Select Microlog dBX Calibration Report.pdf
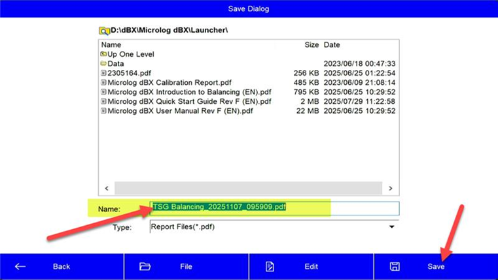The image size is (498, 280). [x=169, y=83]
